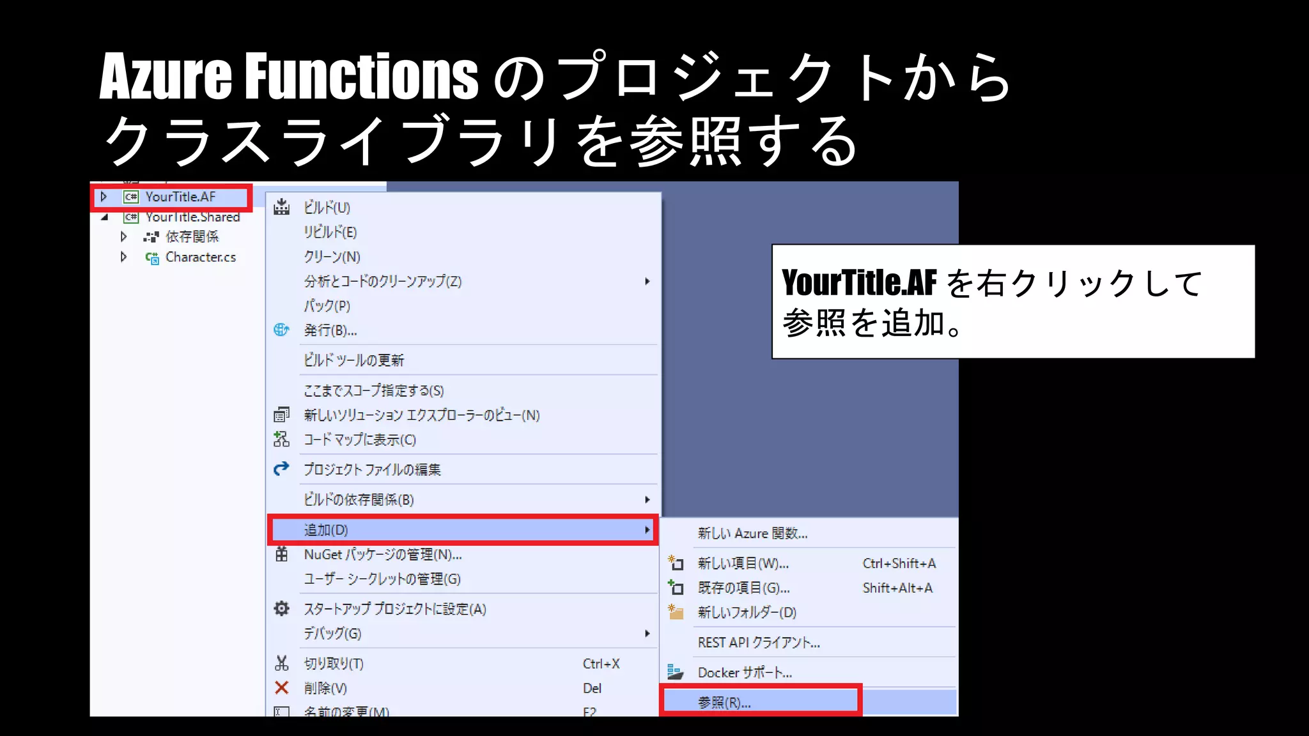Click the code map display icon

pos(281,439)
